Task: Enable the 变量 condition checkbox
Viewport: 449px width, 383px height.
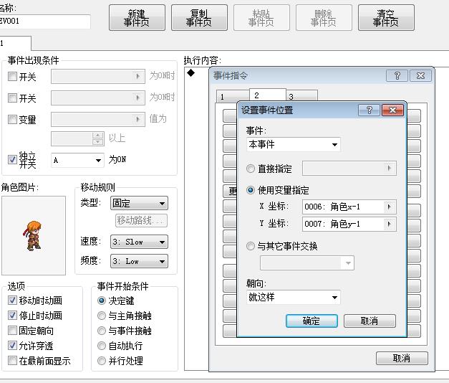Action: (12, 119)
